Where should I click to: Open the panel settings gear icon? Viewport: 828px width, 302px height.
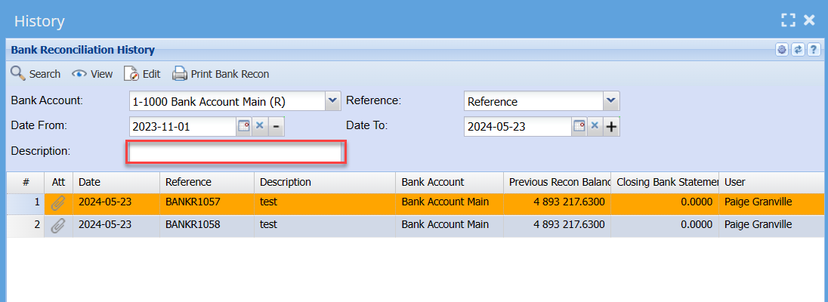pyautogui.click(x=782, y=50)
